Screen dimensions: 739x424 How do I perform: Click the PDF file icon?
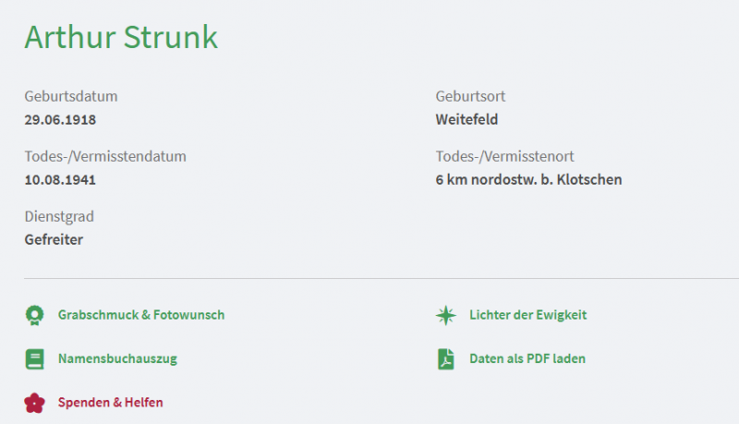pos(446,358)
